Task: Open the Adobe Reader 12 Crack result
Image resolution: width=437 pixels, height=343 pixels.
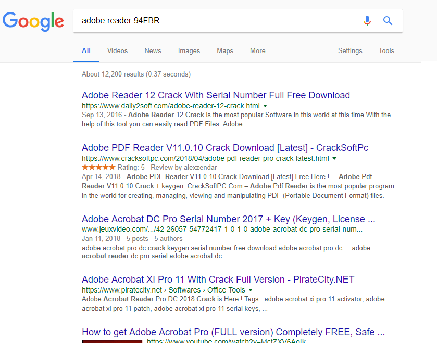Action: pyautogui.click(x=216, y=95)
